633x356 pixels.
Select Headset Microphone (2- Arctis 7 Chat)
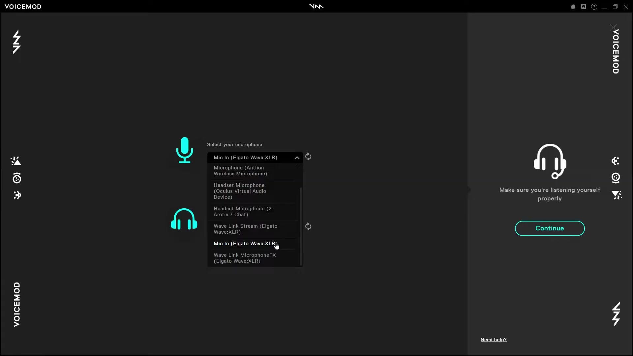(x=243, y=212)
